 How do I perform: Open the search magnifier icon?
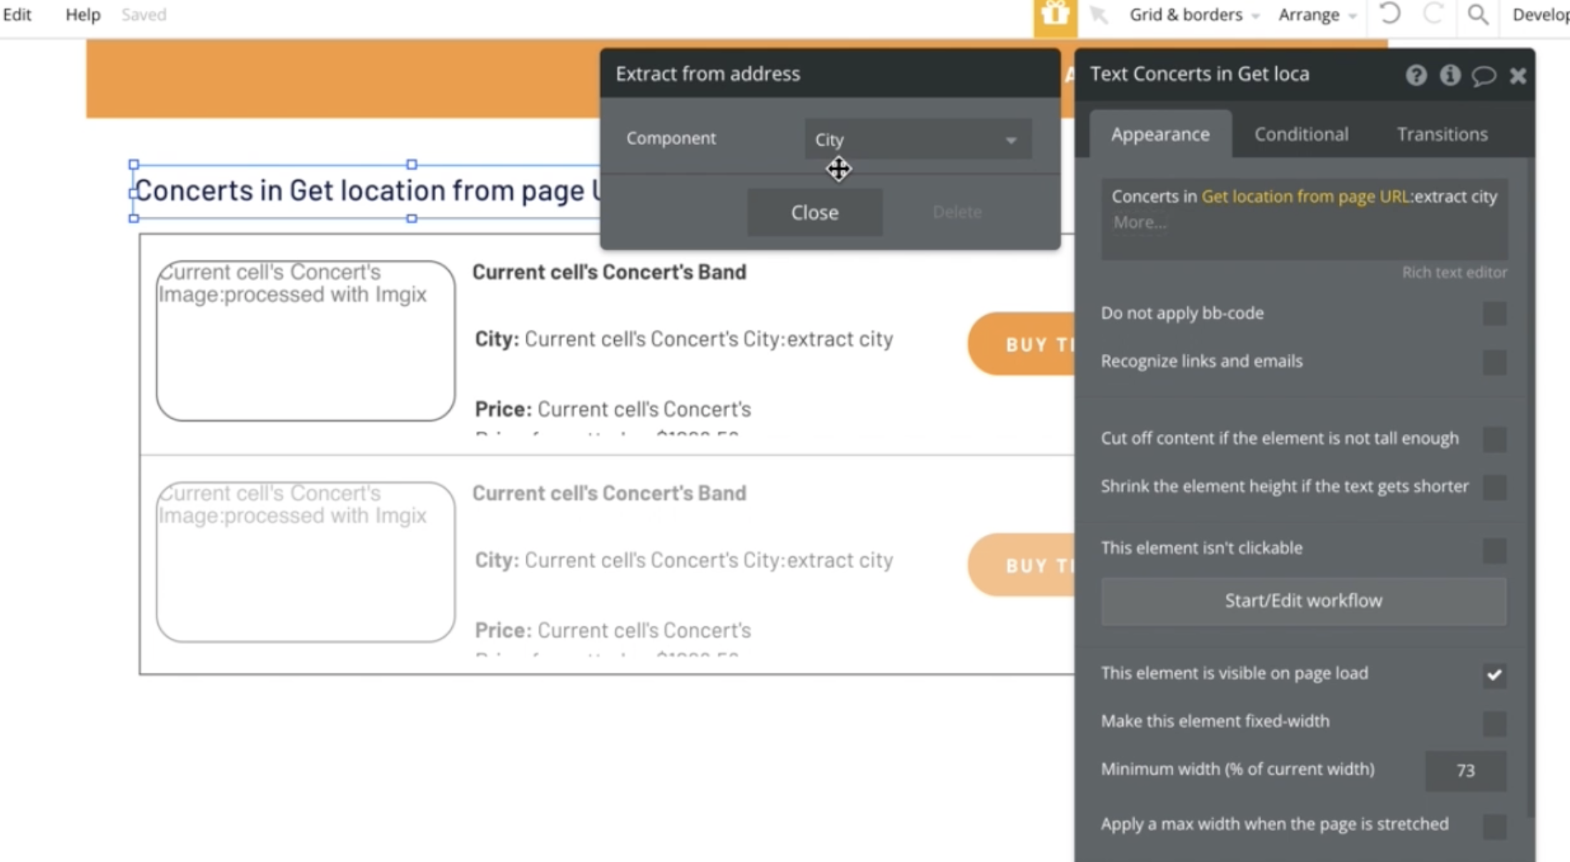click(x=1478, y=14)
